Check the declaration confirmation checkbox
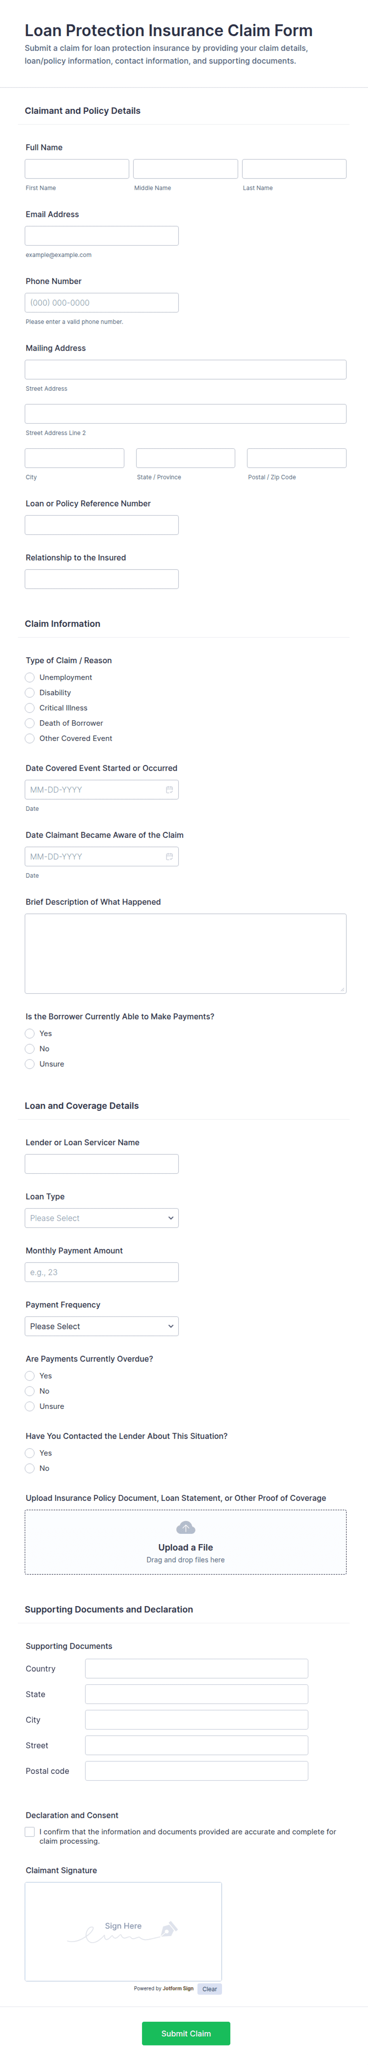Screen dimensions: 368x2065 (x=30, y=1832)
